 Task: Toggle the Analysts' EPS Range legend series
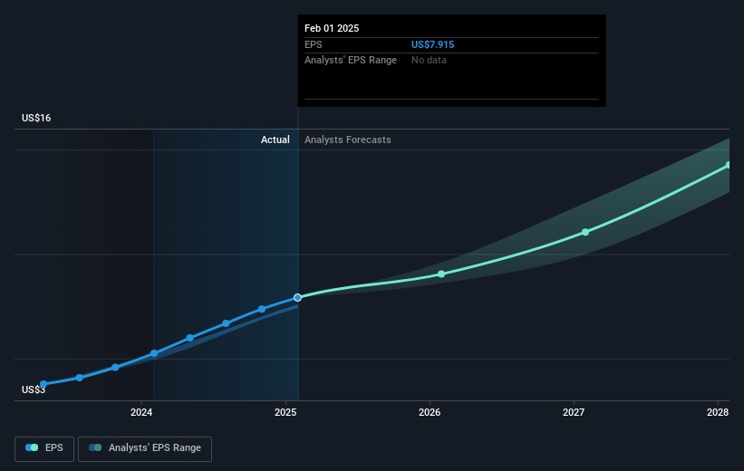[145, 448]
